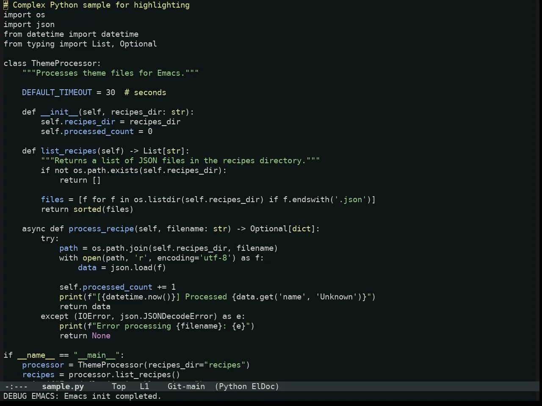Click 'json.JSONDecodeError' in except clause
The image size is (542, 406).
(x=166, y=316)
